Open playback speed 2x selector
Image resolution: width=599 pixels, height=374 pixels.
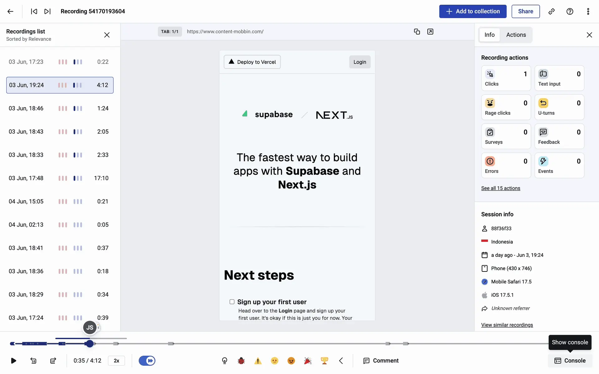click(x=116, y=361)
